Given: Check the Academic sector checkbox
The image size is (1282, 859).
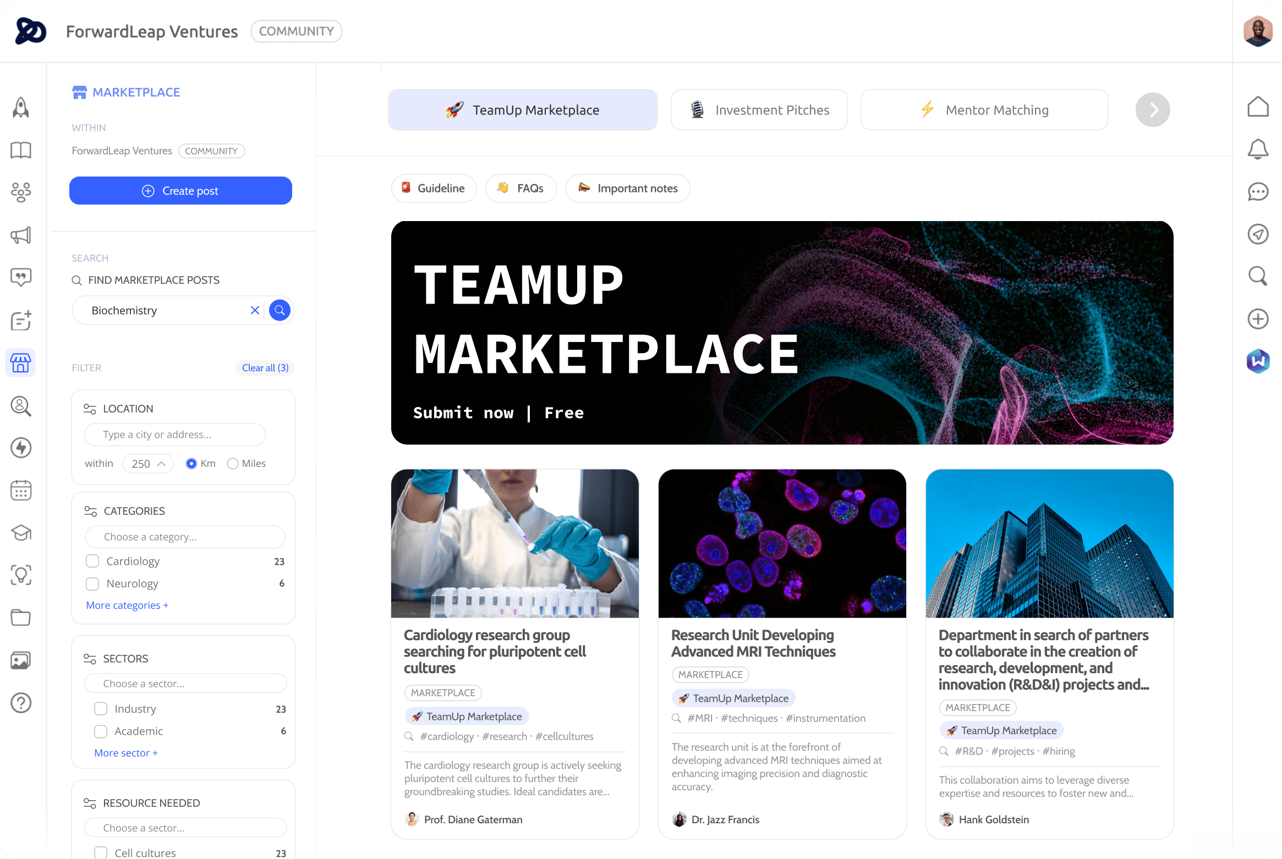Looking at the screenshot, I should click(101, 731).
